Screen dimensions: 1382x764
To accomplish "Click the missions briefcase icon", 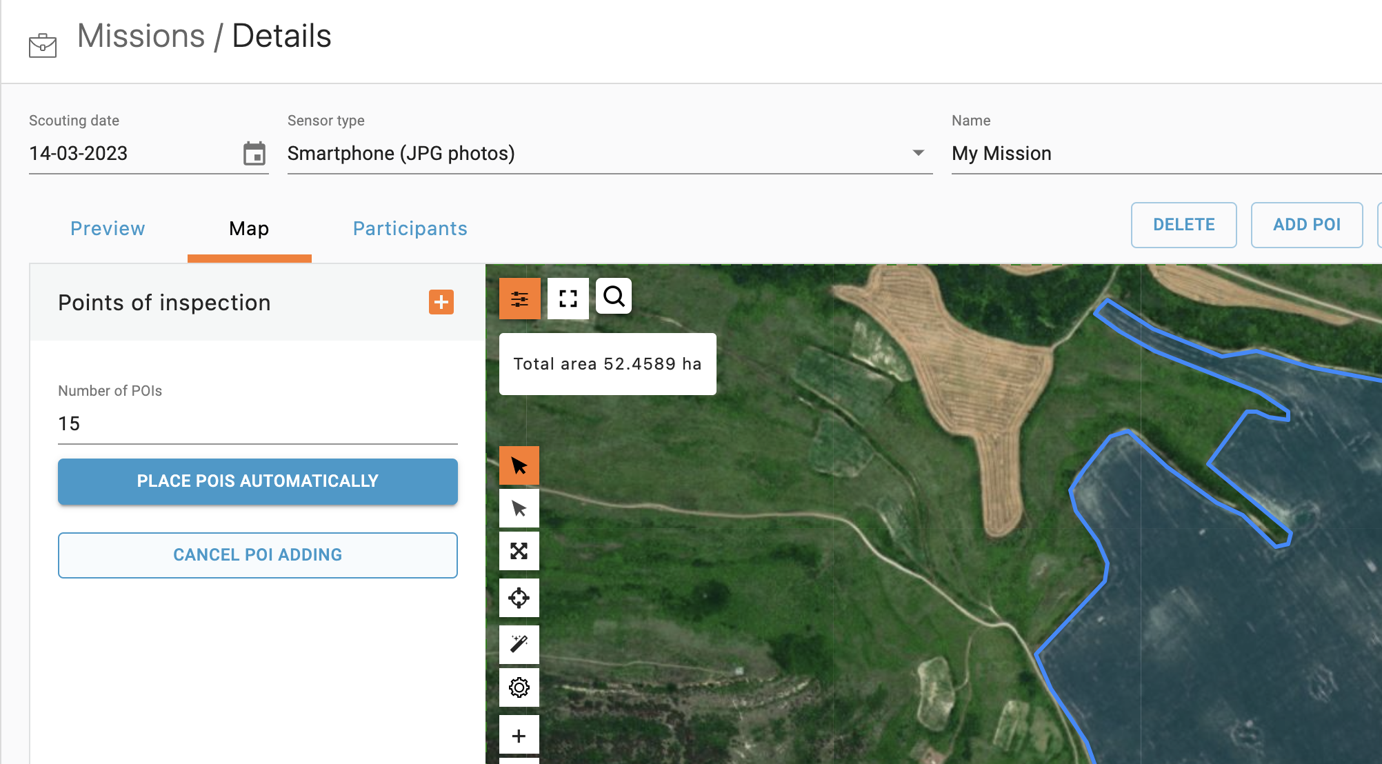I will coord(43,46).
